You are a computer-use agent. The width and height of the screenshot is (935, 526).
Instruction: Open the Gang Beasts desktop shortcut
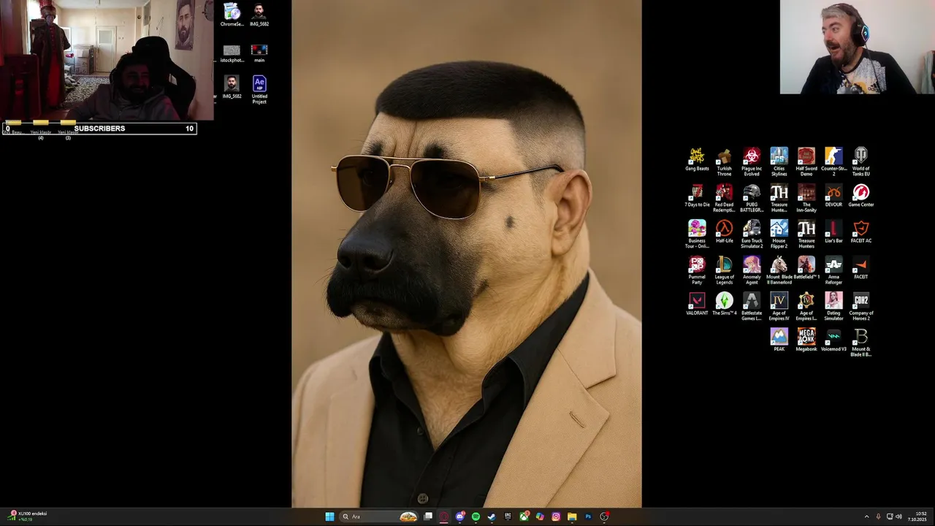click(x=697, y=159)
